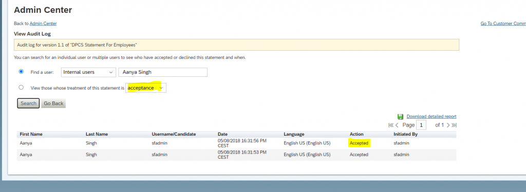This screenshot has height=192, width=526.
Task: Go to next page arrow
Action: pos(448,125)
